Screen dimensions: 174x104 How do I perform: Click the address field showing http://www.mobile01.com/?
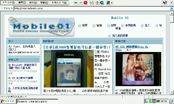[92, 8]
